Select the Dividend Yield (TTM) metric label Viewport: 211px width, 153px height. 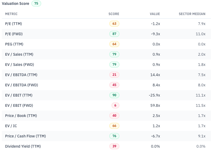[23, 146]
